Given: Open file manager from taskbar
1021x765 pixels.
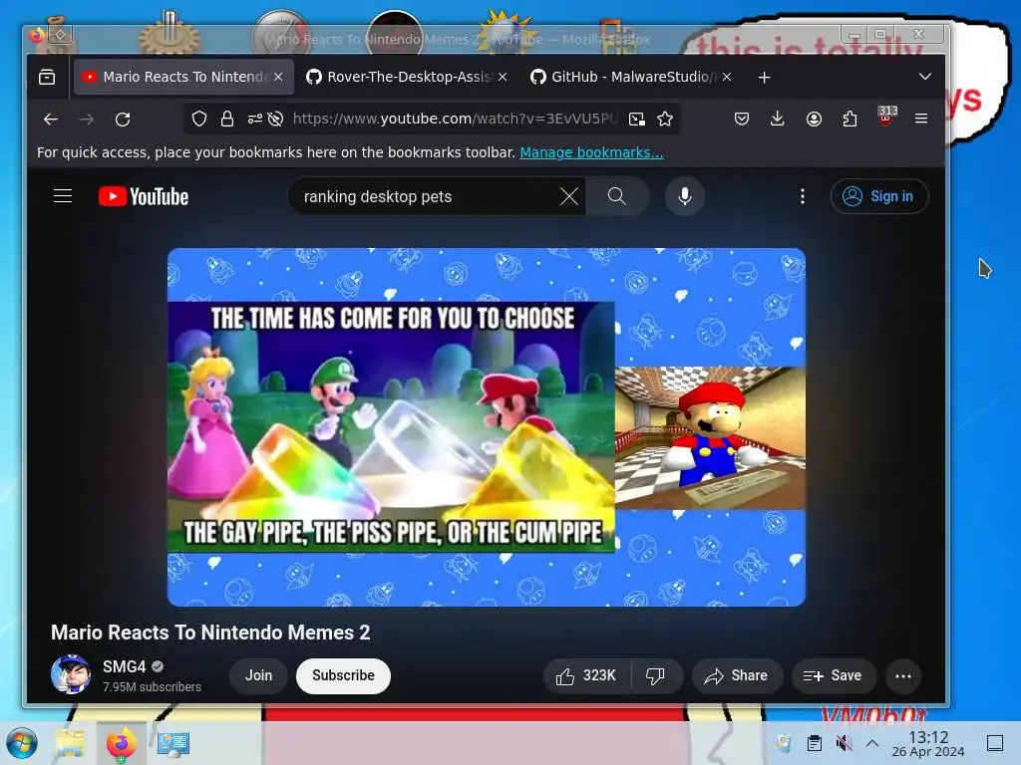Looking at the screenshot, I should [x=69, y=743].
